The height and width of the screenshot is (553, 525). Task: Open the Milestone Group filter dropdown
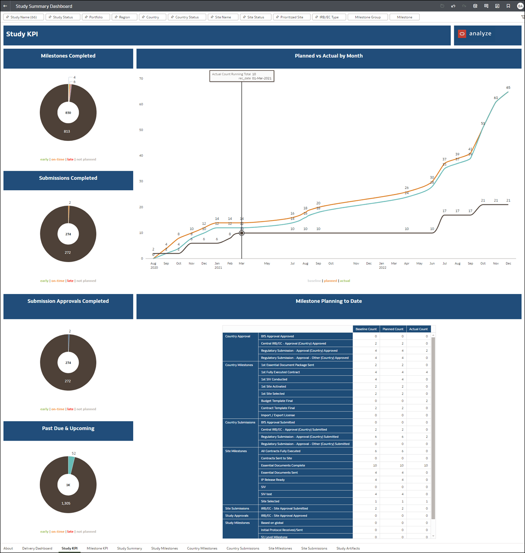[x=368, y=17]
